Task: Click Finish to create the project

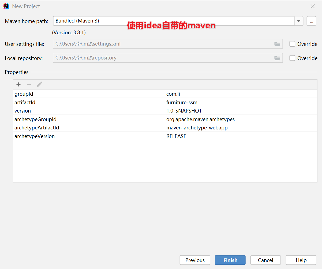Action: (x=230, y=260)
